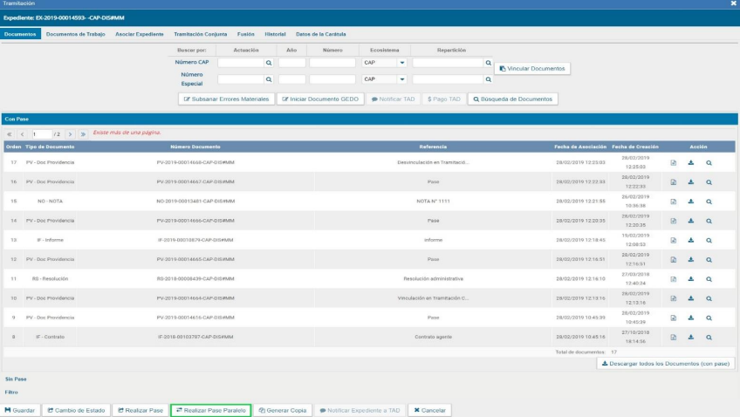Click search icon next to Número CAP Actuación field
The image size is (740, 417).
[x=270, y=63]
